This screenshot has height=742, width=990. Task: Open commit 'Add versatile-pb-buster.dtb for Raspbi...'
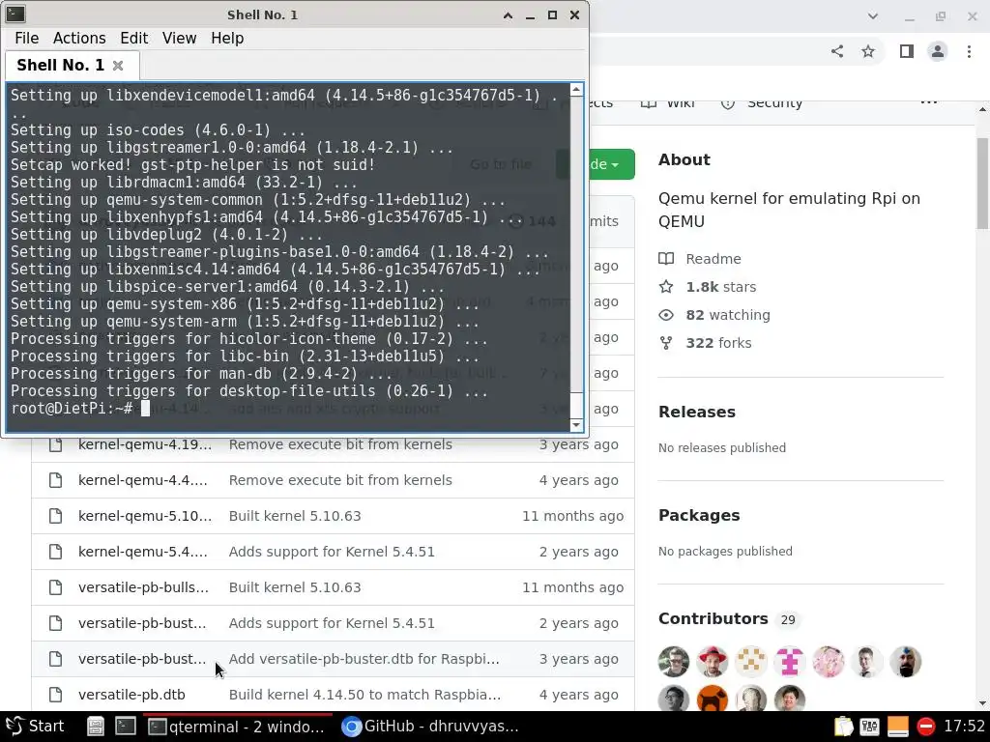364,659
